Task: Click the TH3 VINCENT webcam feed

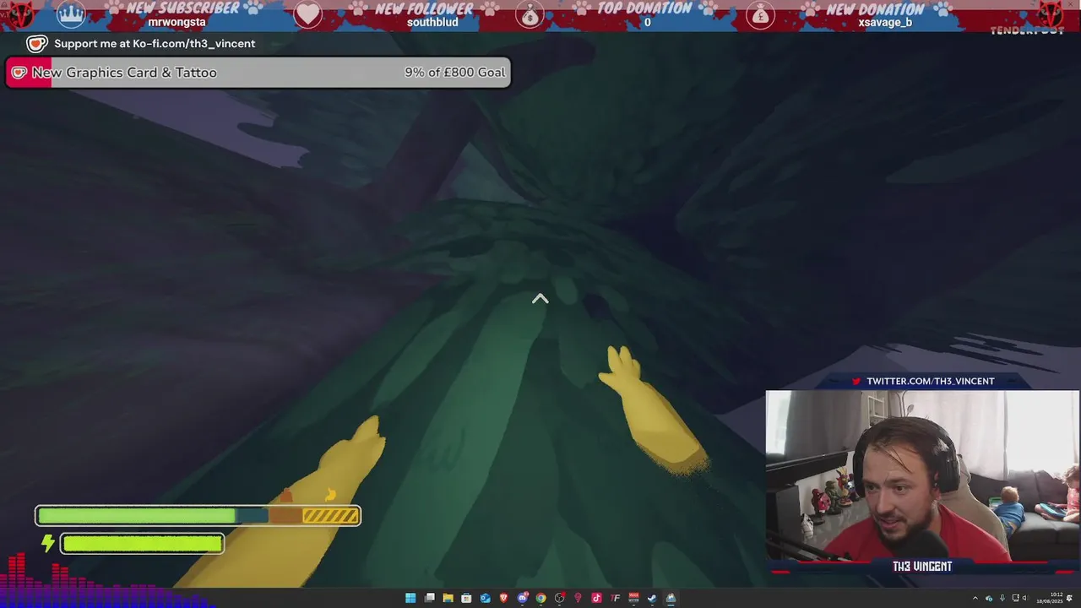Action: (922, 475)
